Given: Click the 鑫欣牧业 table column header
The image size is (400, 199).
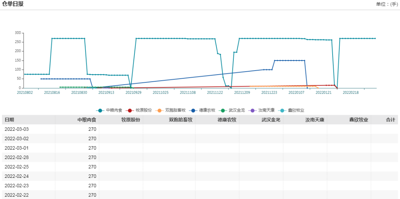Looking at the screenshot, I should tap(359, 120).
